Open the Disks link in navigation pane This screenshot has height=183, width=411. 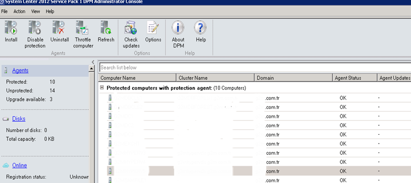coord(19,119)
